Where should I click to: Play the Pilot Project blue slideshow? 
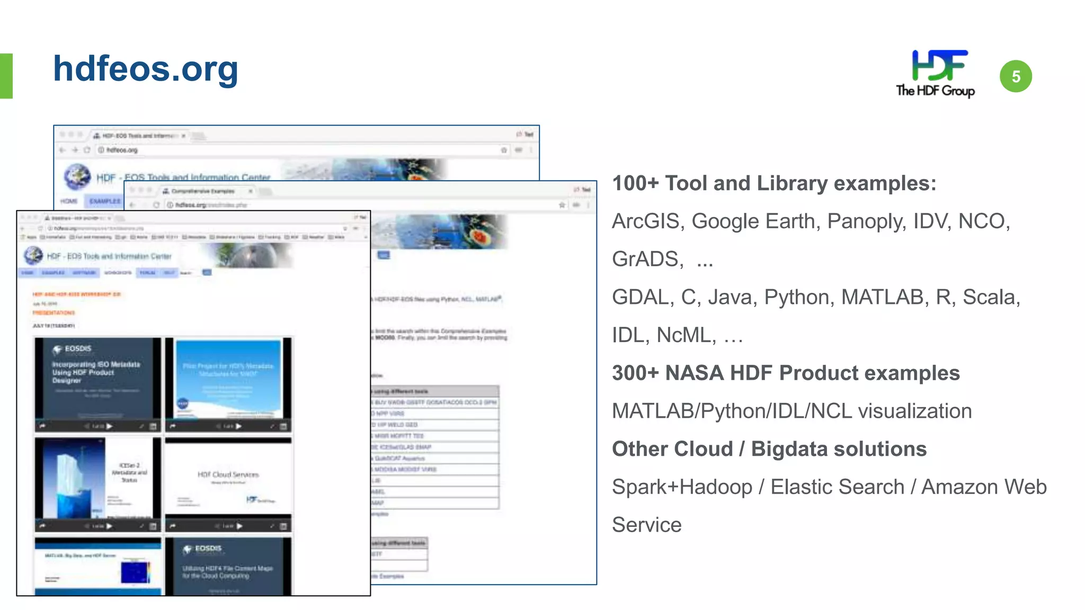(239, 426)
